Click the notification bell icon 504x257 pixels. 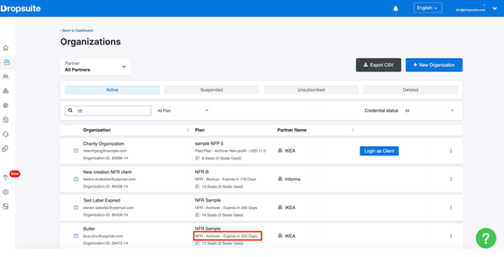395,8
